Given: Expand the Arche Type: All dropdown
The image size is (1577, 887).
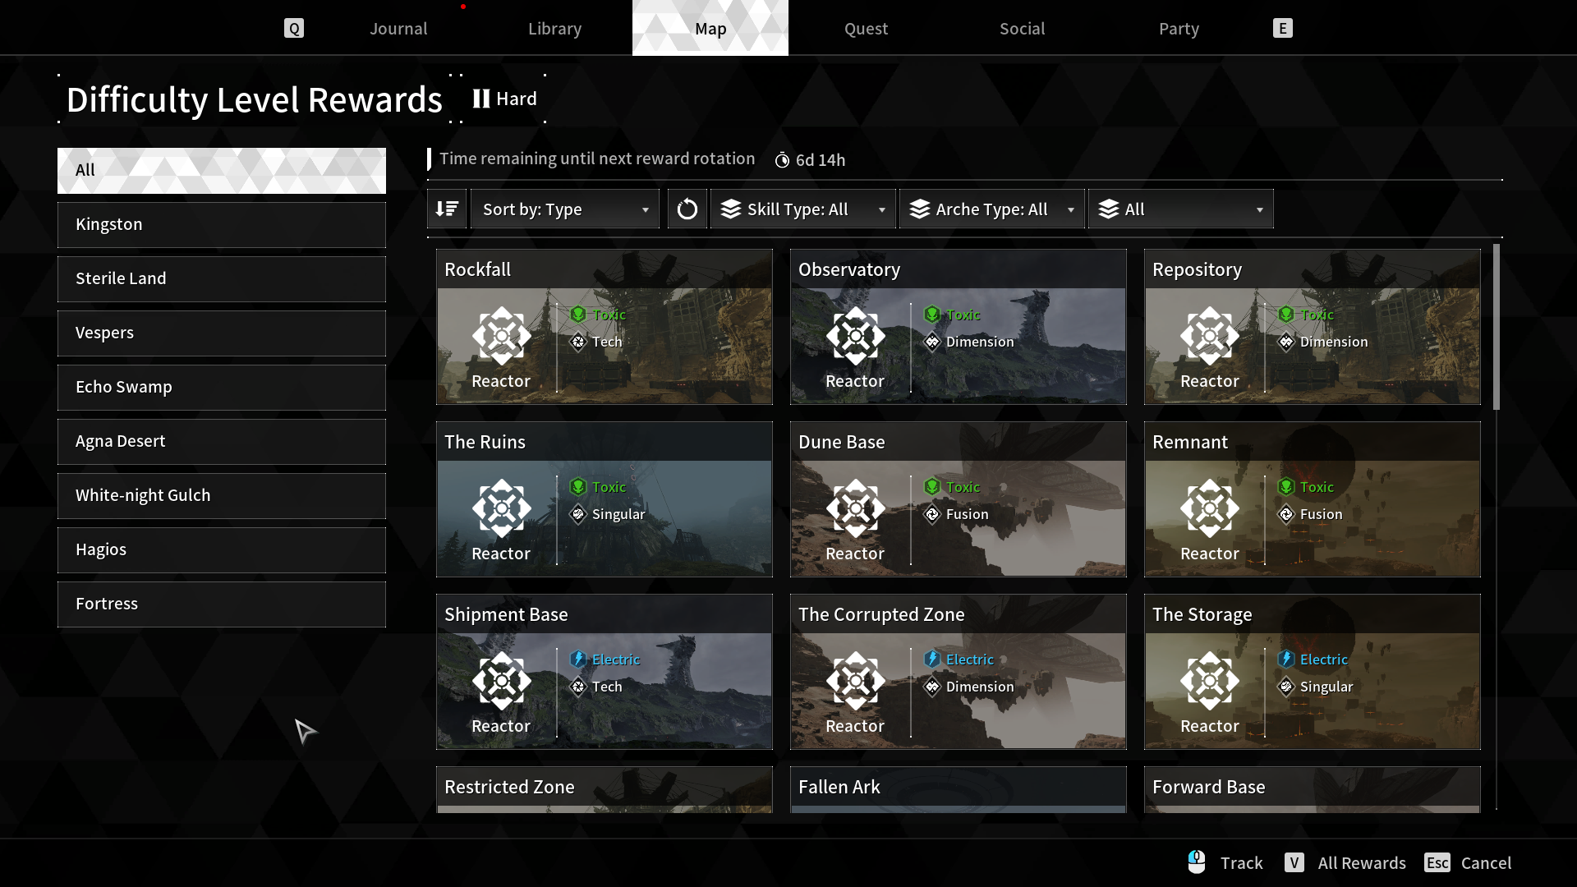Looking at the screenshot, I should [x=991, y=209].
